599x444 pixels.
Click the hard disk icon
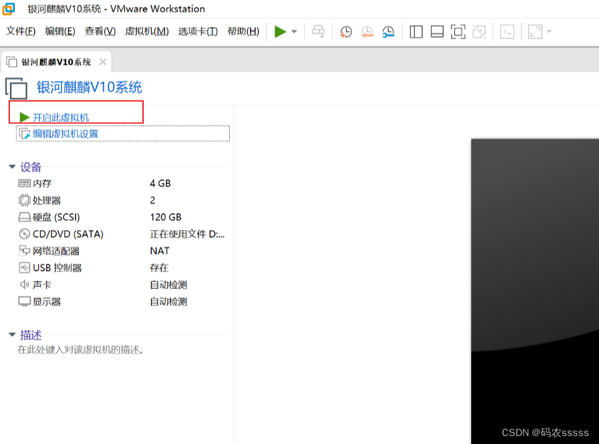coord(25,217)
